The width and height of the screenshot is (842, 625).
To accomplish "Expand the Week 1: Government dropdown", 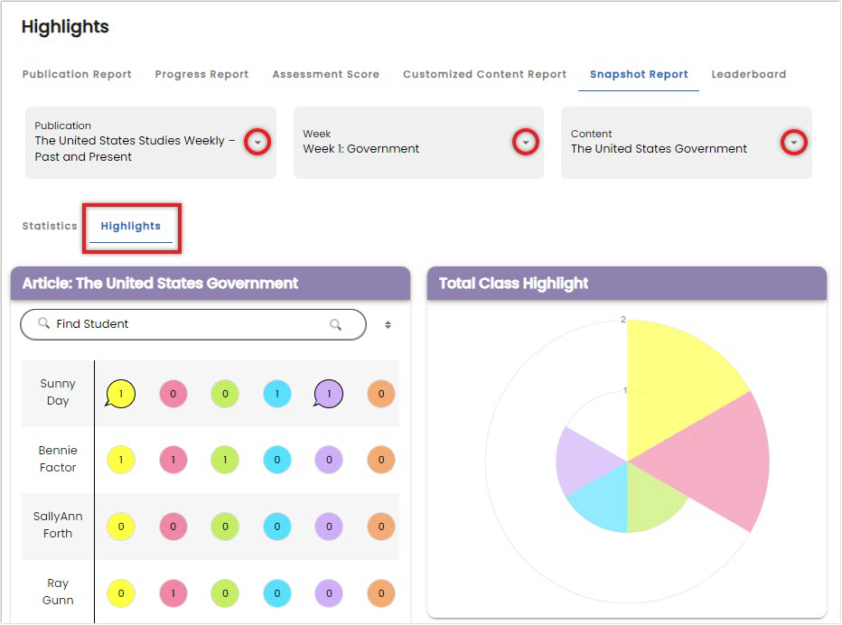I will point(525,142).
